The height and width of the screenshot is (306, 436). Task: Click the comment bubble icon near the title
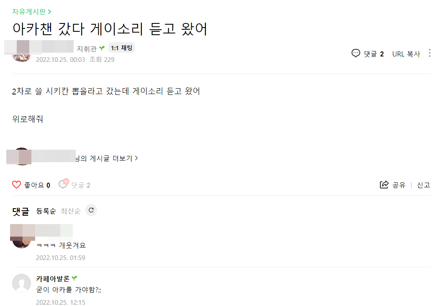pyautogui.click(x=356, y=54)
